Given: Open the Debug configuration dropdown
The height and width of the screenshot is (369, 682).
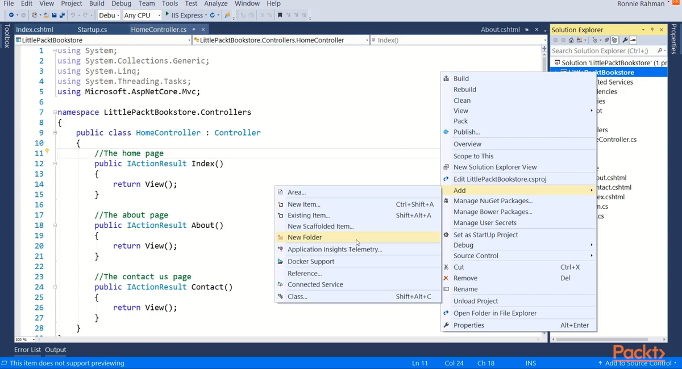Looking at the screenshot, I should (x=118, y=15).
